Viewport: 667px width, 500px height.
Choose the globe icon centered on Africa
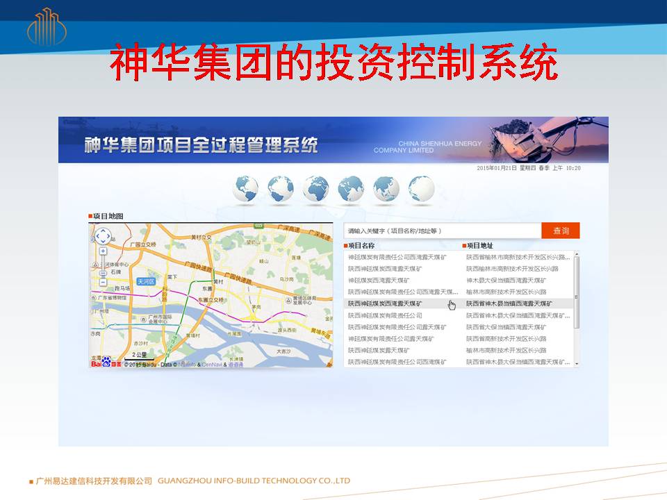[315, 188]
